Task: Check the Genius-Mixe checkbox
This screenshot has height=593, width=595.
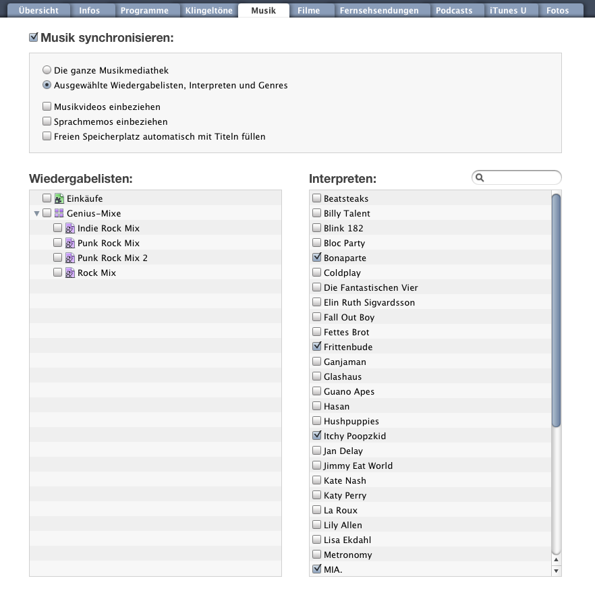Action: (x=47, y=213)
